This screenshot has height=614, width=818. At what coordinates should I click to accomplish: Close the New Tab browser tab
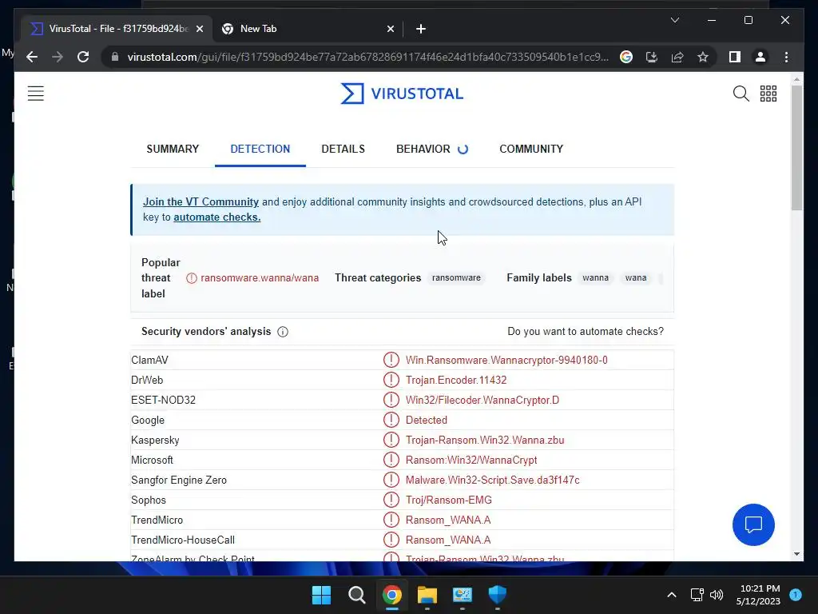coord(390,29)
